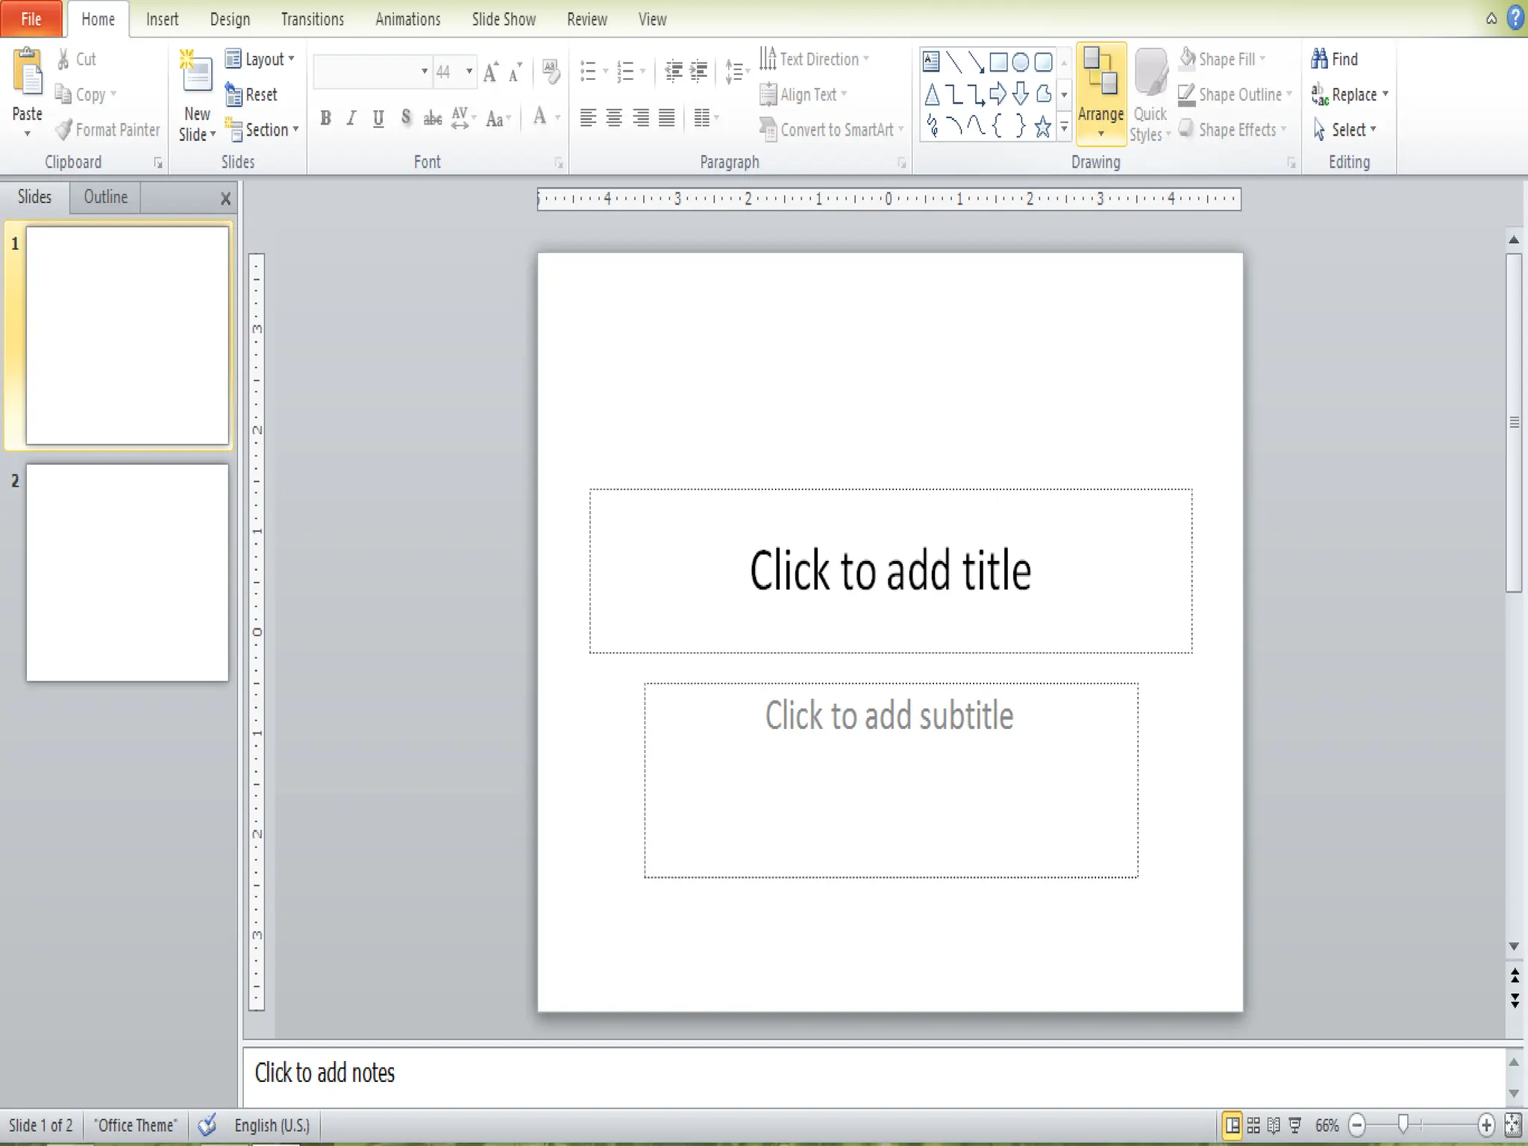The height and width of the screenshot is (1146, 1528).
Task: Click Increase Font Size icon
Action: (x=491, y=72)
